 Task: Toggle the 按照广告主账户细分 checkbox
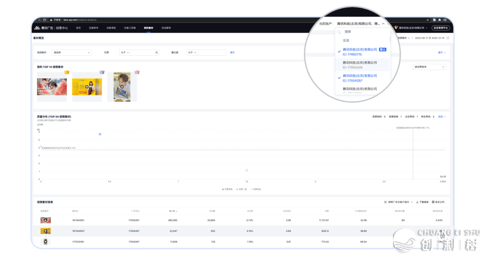pyautogui.click(x=385, y=202)
